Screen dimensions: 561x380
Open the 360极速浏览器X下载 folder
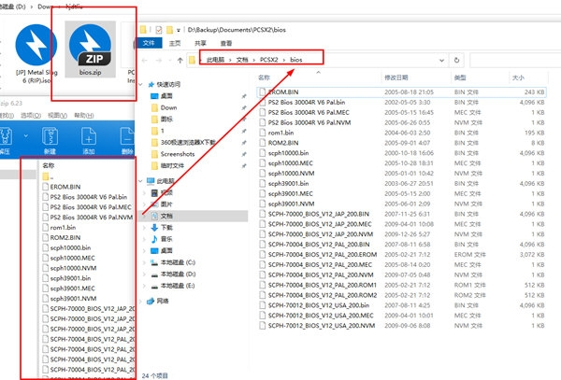click(x=188, y=142)
